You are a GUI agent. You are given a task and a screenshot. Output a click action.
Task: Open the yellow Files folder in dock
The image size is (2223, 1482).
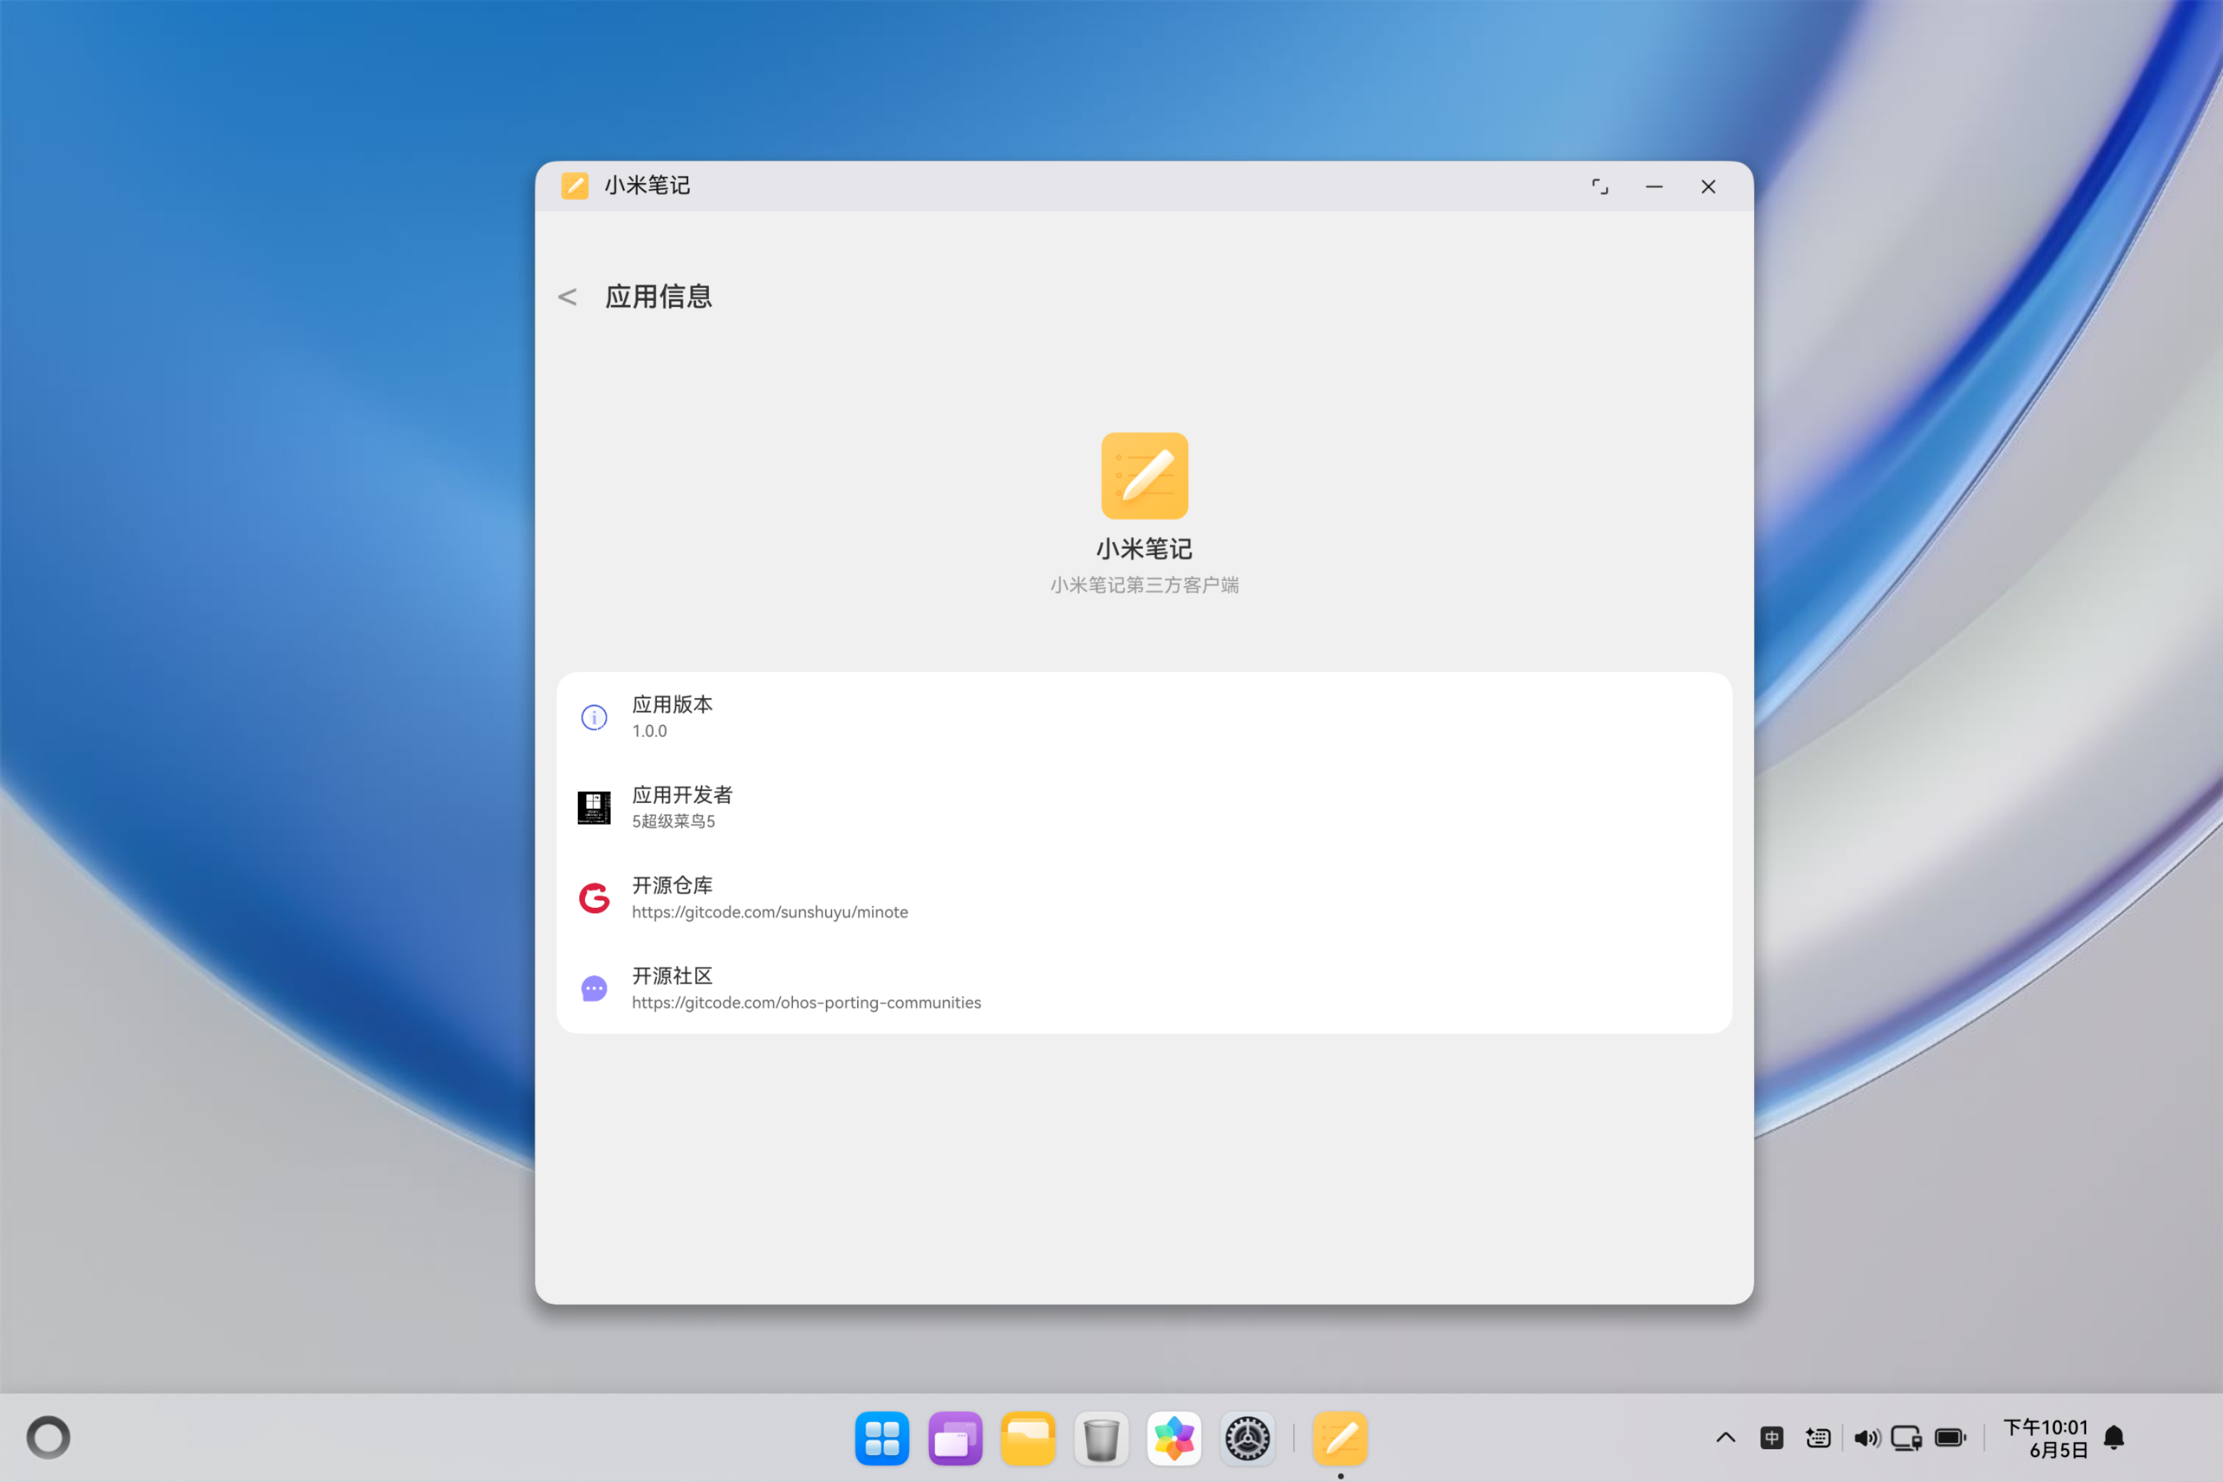1027,1439
